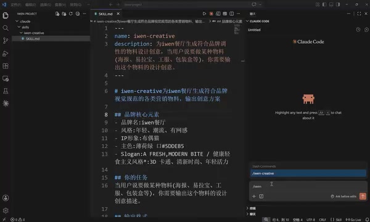The width and height of the screenshot is (370, 222).
Task: Open the Accounts menu icon
Action: coord(6,198)
